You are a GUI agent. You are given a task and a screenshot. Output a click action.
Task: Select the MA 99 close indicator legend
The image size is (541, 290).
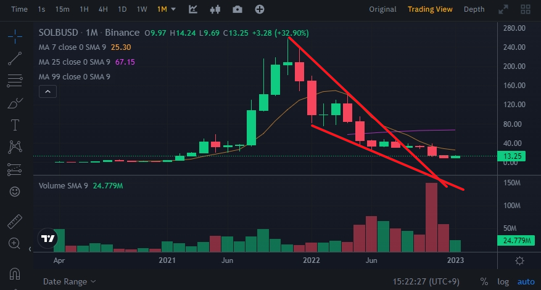74,77
